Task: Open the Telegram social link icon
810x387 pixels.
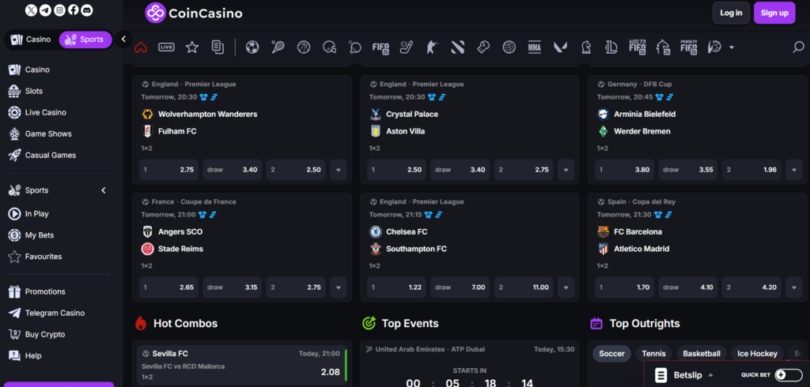Action: (45, 9)
